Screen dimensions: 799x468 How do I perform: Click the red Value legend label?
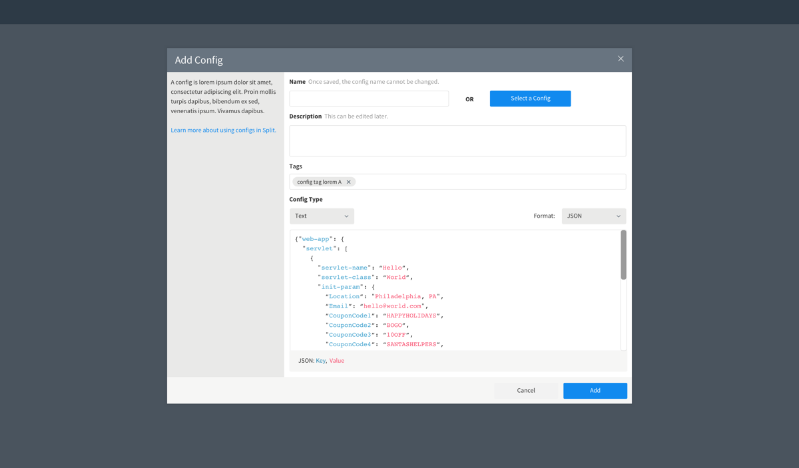(x=337, y=361)
